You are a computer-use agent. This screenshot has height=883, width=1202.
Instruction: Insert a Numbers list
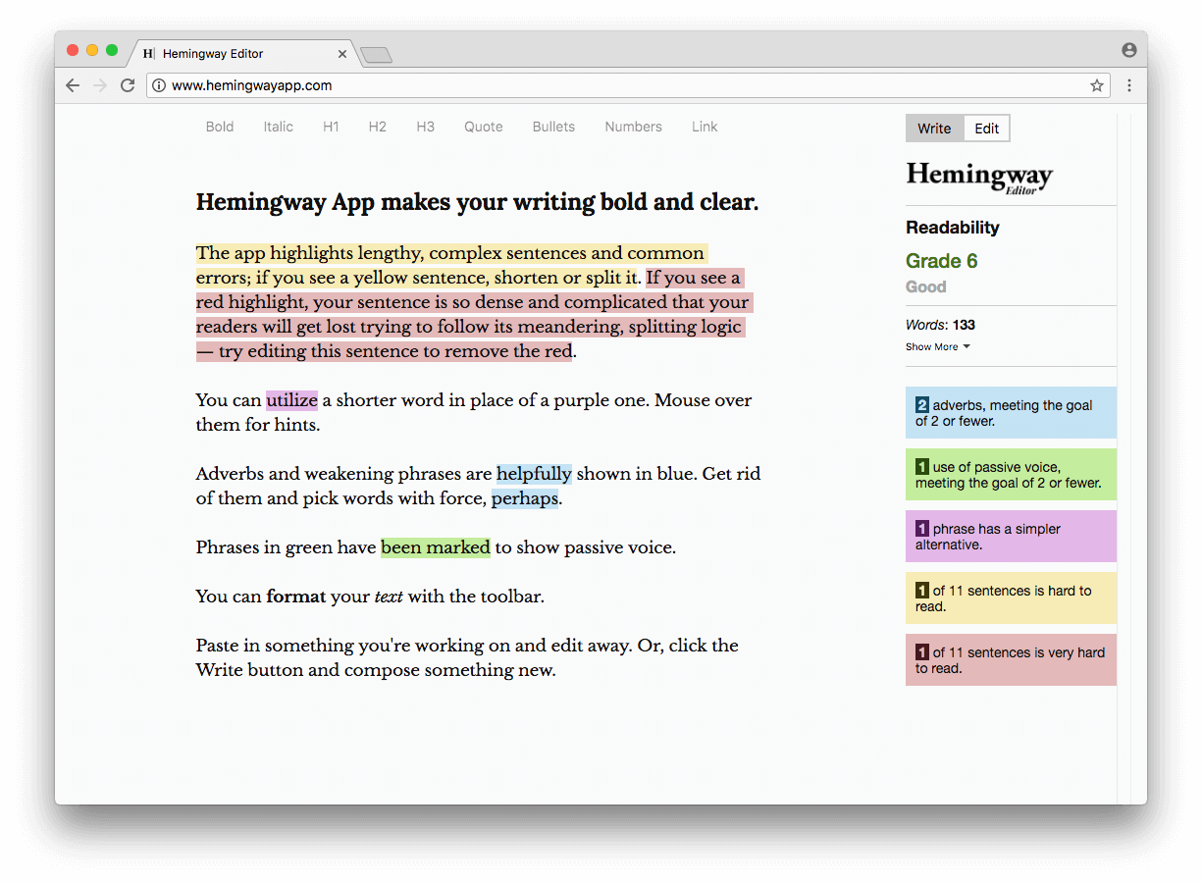634,127
